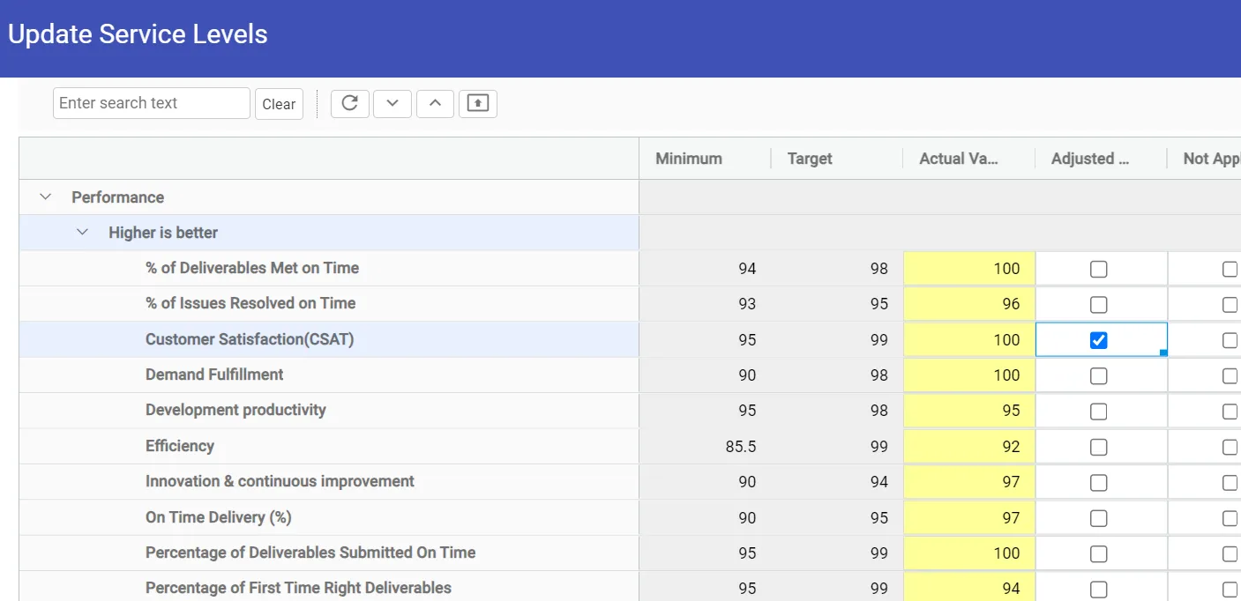
Task: Select Percentage of First Time Right Deliverables row
Action: [298, 588]
